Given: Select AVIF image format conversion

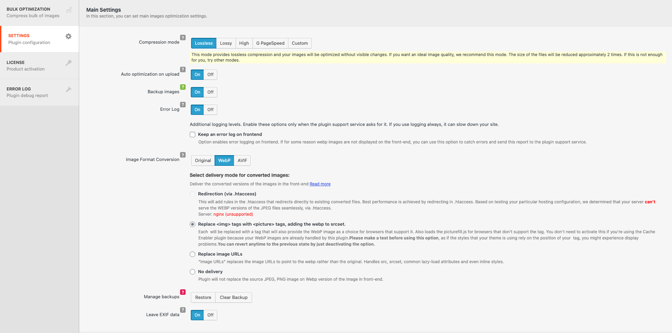Looking at the screenshot, I should coord(242,161).
